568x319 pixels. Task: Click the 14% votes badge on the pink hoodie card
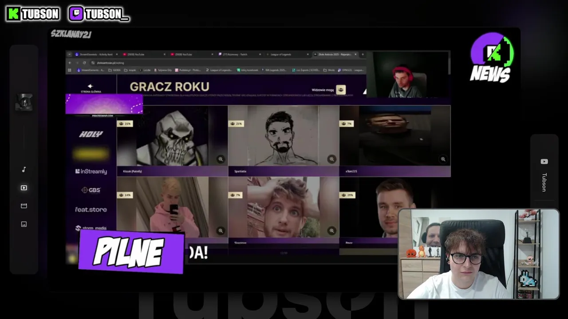[125, 195]
